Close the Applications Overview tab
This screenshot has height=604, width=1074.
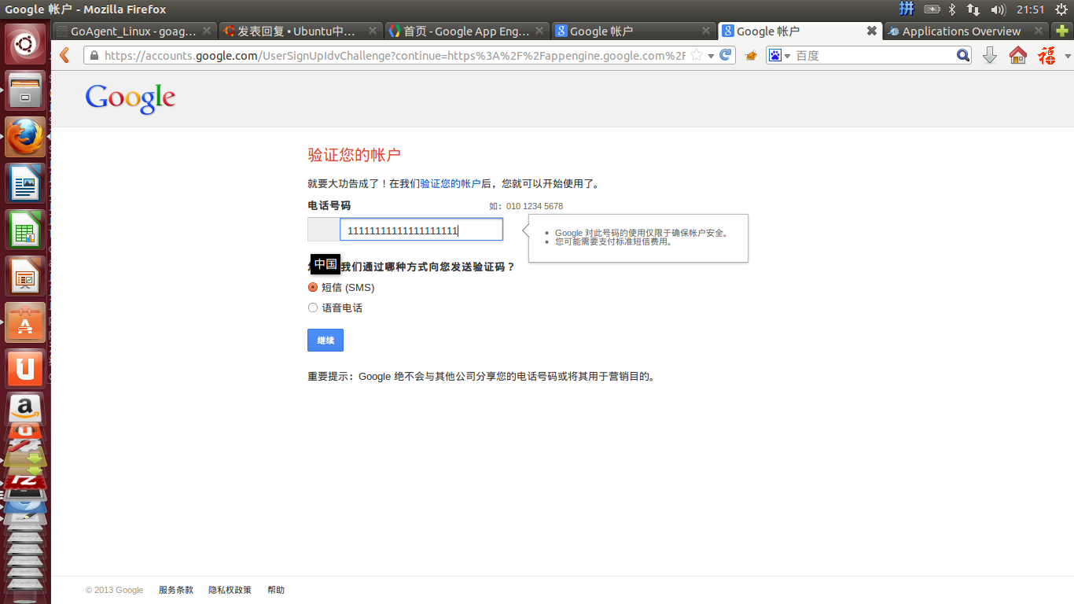coord(1039,31)
